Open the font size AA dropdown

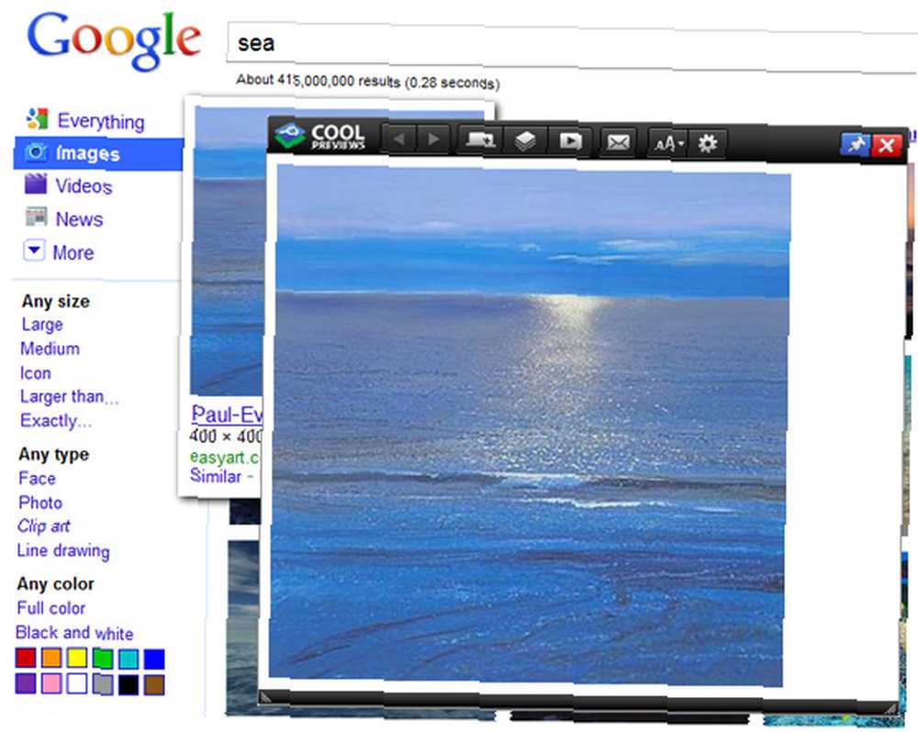pos(668,143)
